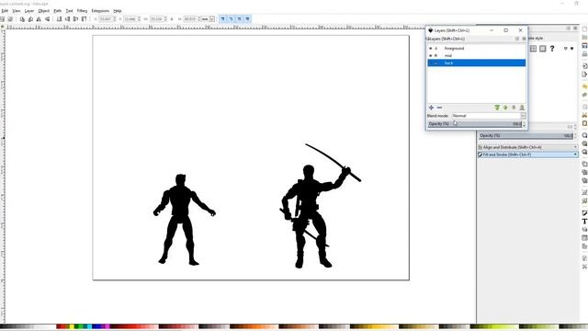
Task: Expand the Align and Distribute panel
Action: pyautogui.click(x=527, y=147)
